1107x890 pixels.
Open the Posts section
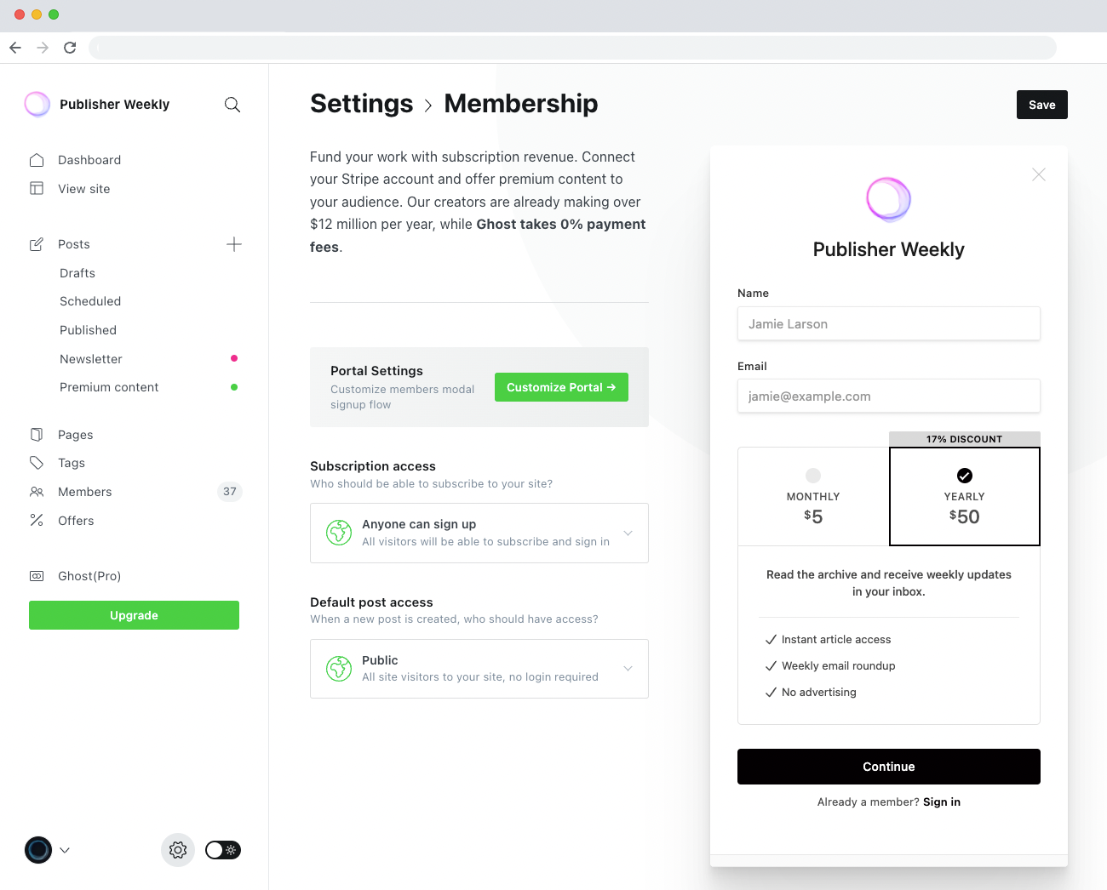pos(74,244)
